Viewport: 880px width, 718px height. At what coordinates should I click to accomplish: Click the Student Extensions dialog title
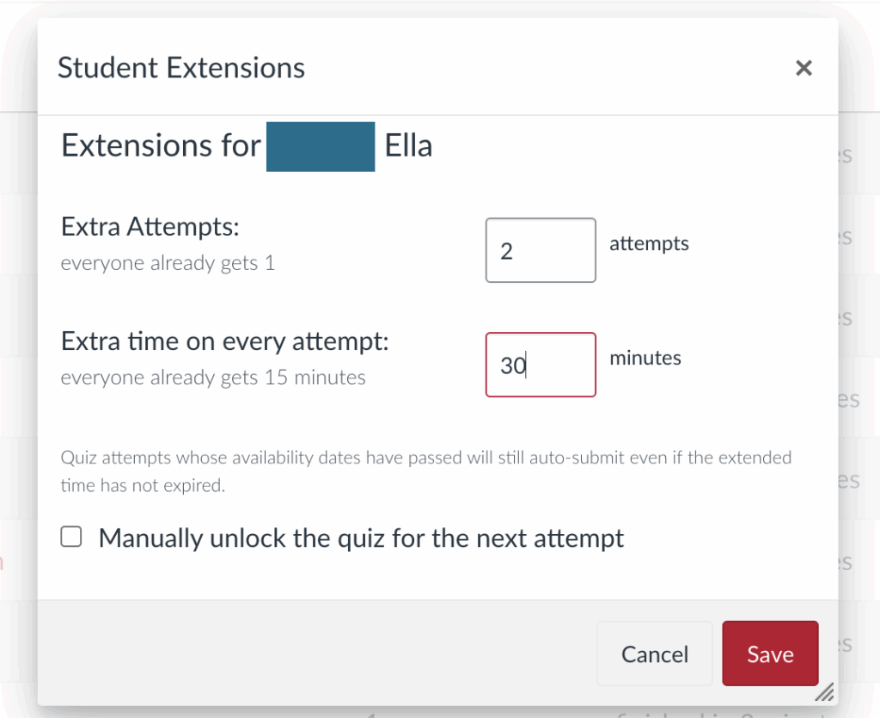click(181, 67)
